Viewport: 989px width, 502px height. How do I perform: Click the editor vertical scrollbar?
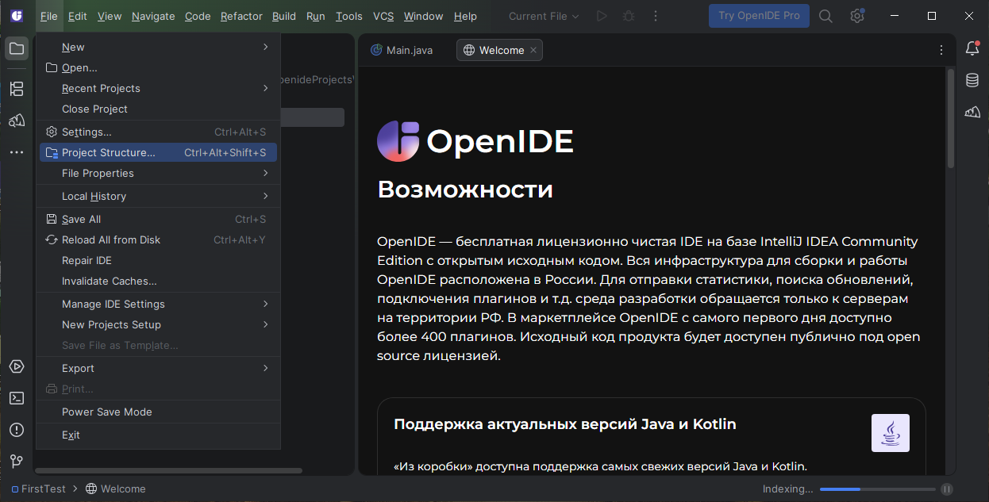click(951, 118)
